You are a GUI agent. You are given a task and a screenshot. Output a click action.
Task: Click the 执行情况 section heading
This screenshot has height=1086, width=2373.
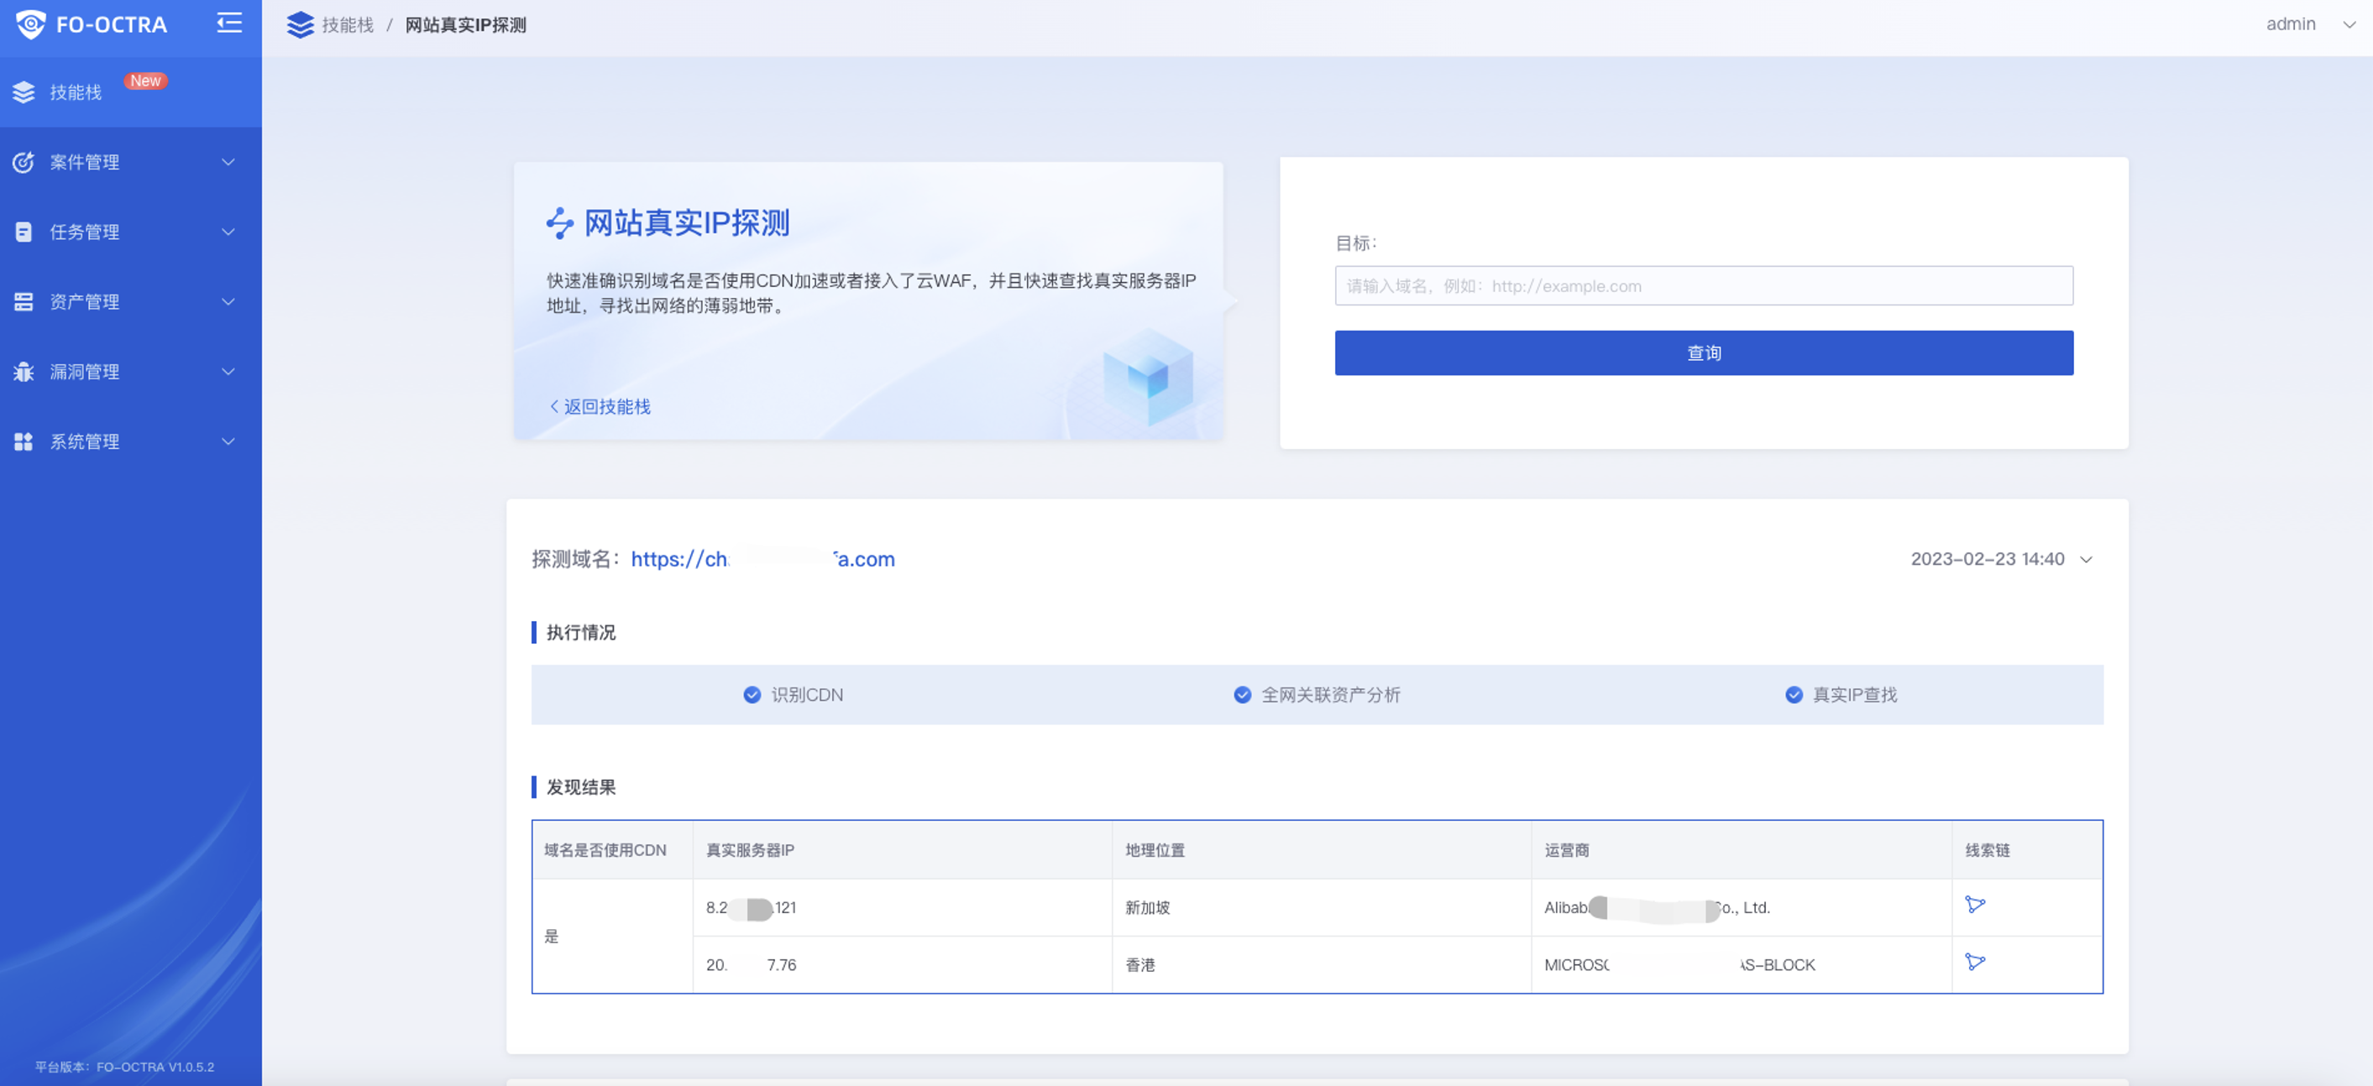(x=580, y=632)
